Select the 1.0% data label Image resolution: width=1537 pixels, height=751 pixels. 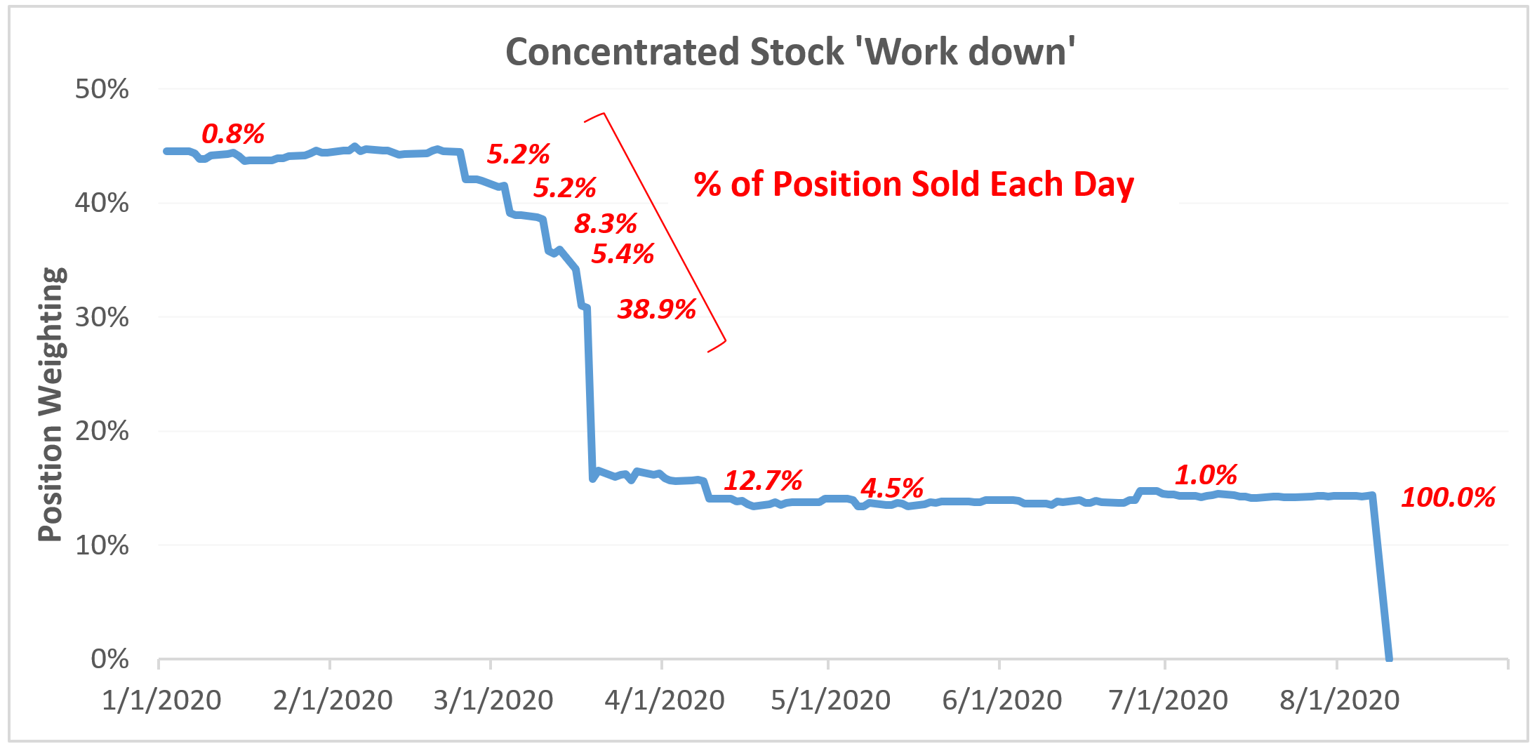1205,475
